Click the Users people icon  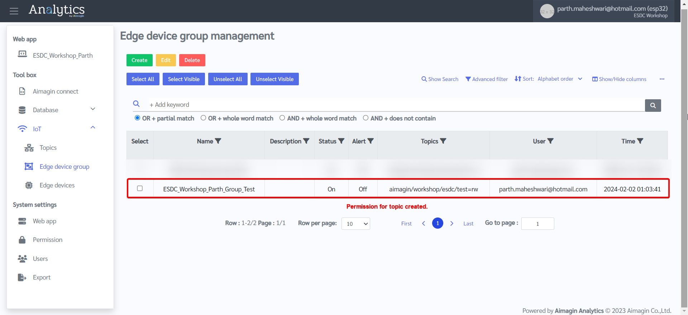click(x=22, y=259)
